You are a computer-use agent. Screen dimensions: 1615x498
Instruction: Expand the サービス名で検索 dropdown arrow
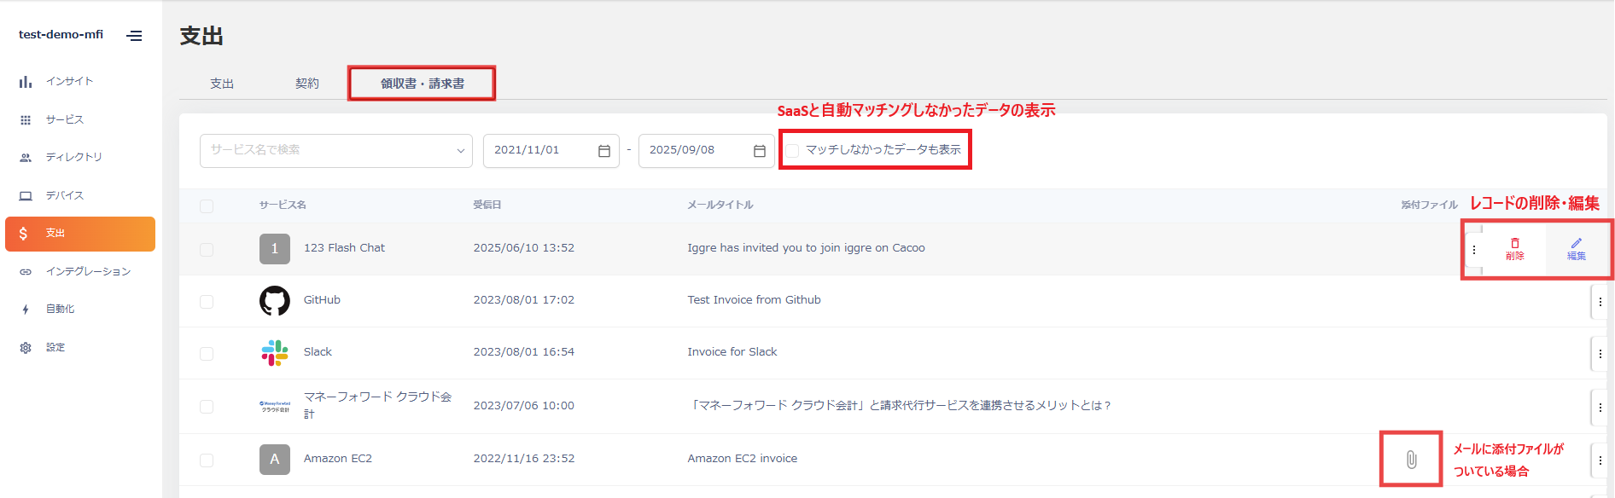pyautogui.click(x=461, y=151)
